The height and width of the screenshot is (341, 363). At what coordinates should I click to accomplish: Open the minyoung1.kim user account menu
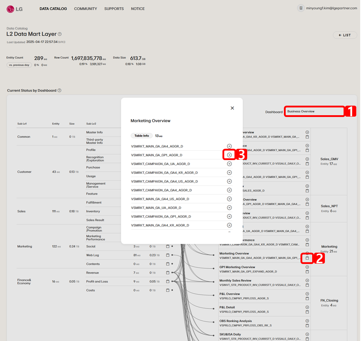point(327,8)
